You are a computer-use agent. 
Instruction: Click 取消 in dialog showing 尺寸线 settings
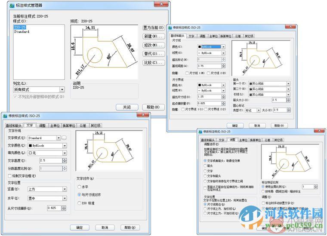pos(257,126)
